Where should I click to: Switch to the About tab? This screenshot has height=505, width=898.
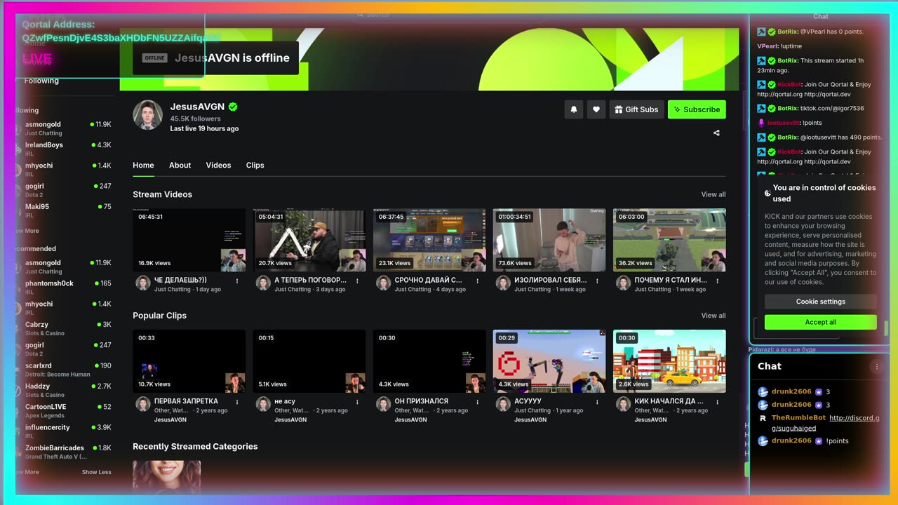180,166
